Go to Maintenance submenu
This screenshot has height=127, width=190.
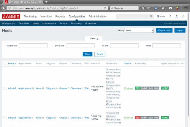49,23
